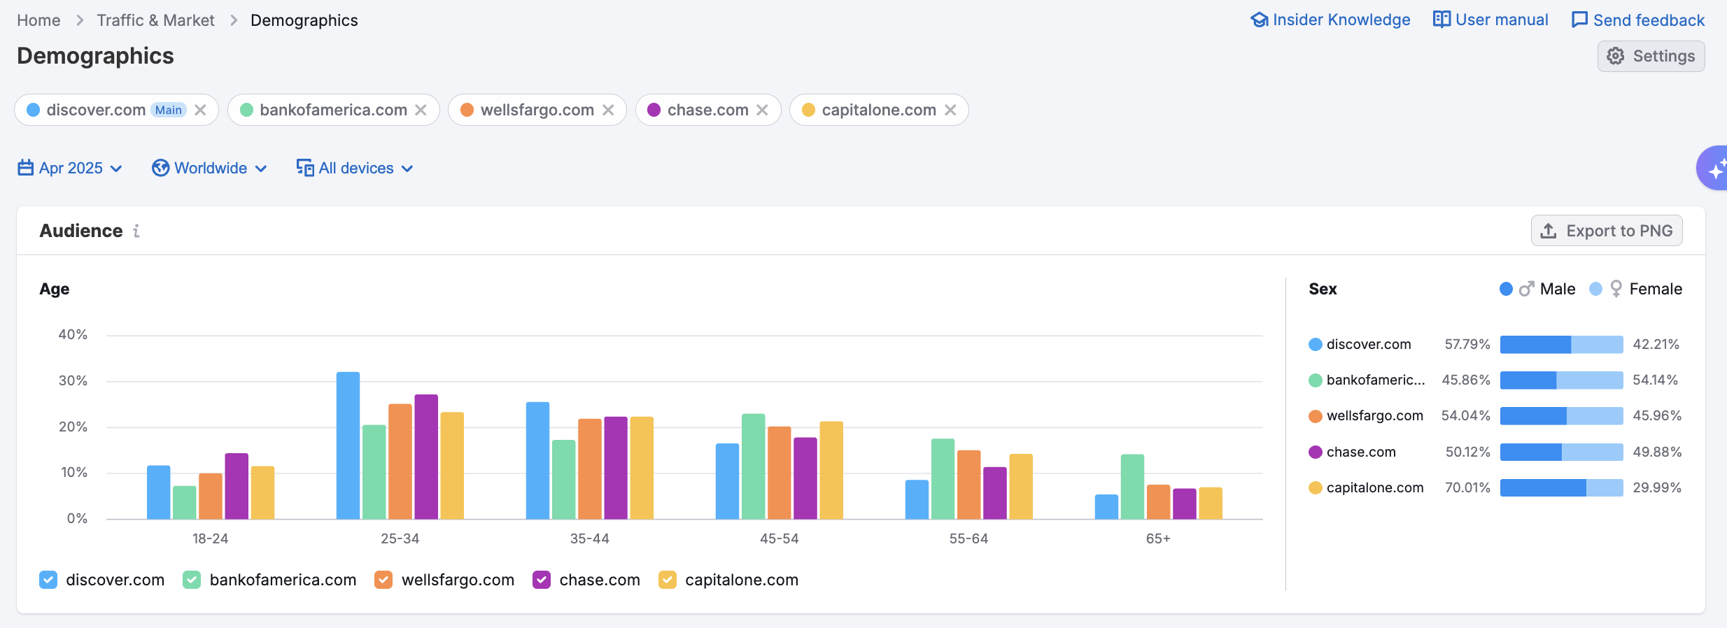The width and height of the screenshot is (1727, 628).
Task: Remove chase.com chip with X icon
Action: tap(762, 110)
